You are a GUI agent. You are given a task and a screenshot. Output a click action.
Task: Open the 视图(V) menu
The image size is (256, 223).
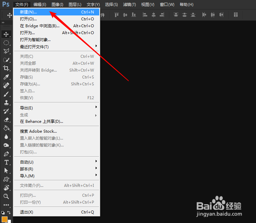(148, 4)
